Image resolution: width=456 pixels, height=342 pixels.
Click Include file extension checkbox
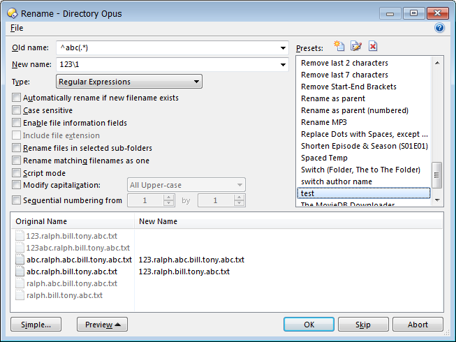(16, 135)
